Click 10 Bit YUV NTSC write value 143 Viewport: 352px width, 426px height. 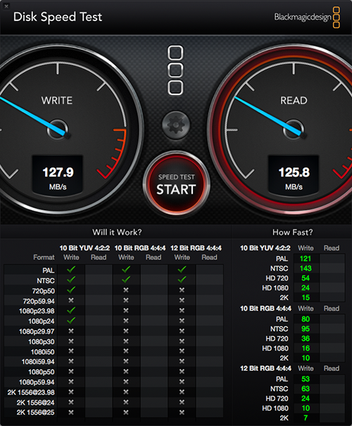[306, 269]
